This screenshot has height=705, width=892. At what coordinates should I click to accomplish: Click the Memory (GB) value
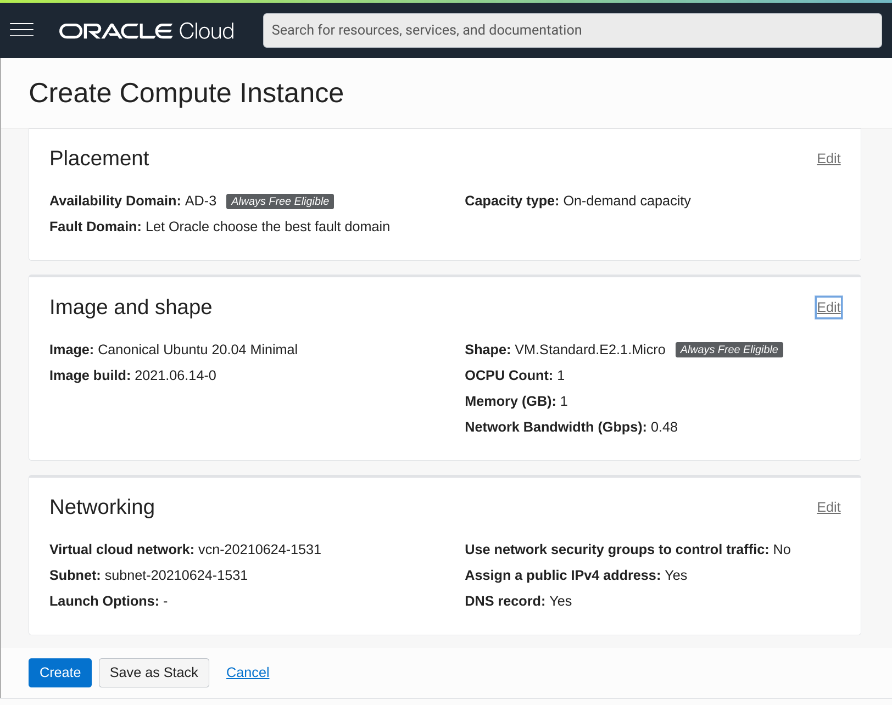pyautogui.click(x=564, y=401)
